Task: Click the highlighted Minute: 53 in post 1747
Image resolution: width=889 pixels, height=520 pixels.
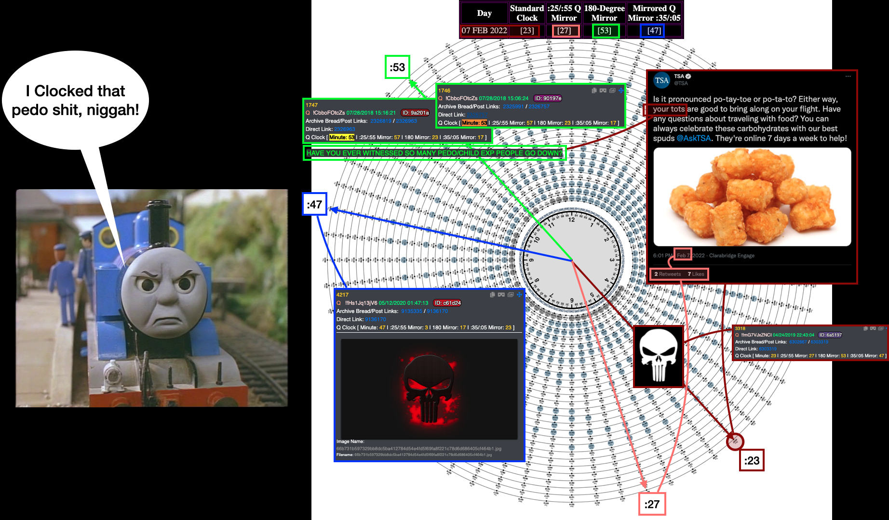Action: coord(342,137)
